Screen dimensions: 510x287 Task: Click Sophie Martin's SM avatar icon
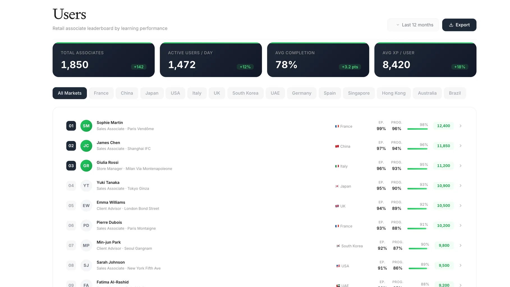[86, 126]
